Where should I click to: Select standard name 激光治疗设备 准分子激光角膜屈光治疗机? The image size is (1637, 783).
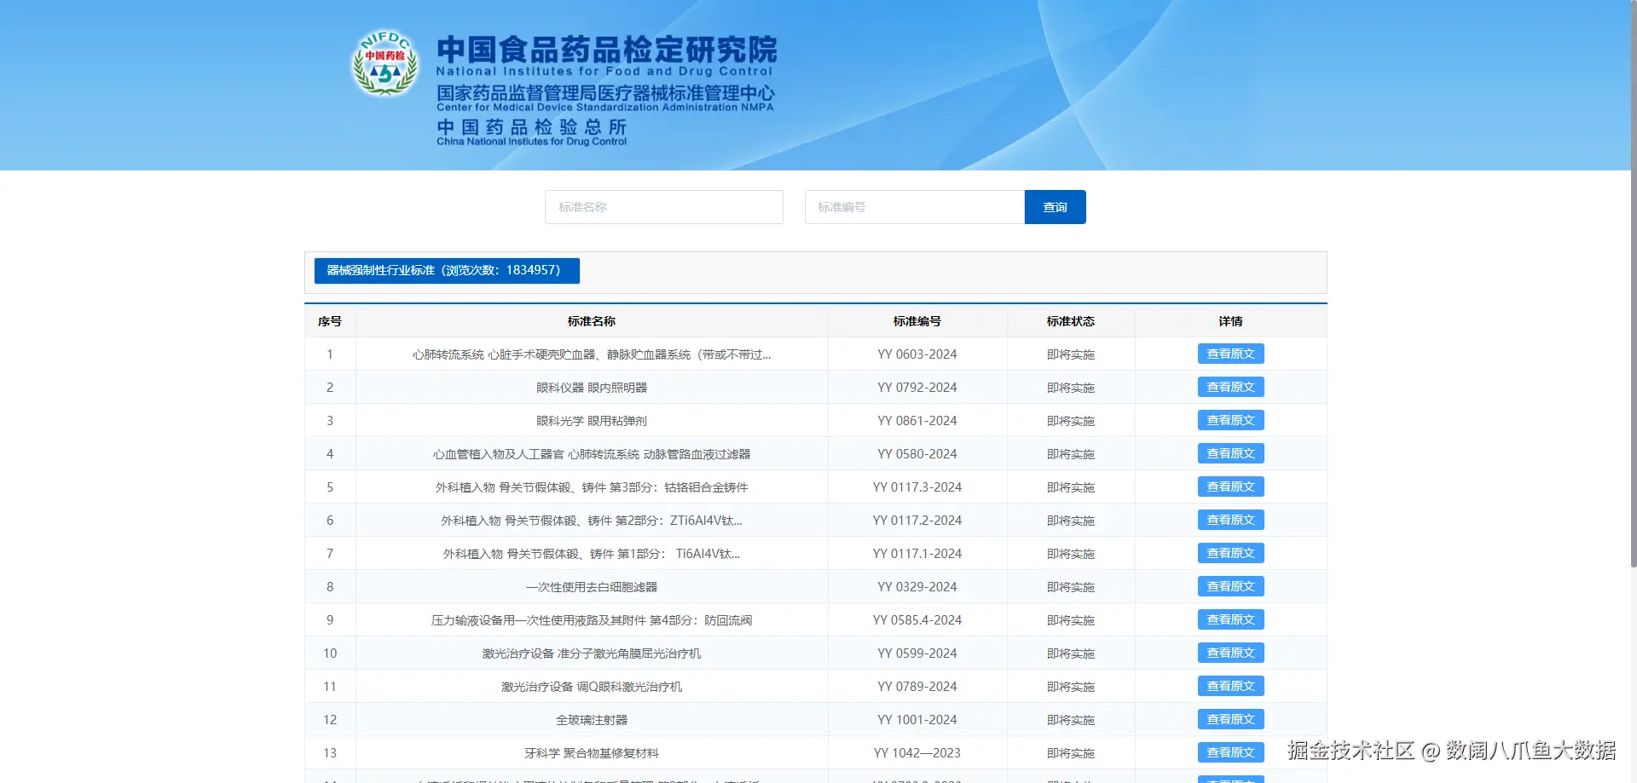pyautogui.click(x=592, y=653)
